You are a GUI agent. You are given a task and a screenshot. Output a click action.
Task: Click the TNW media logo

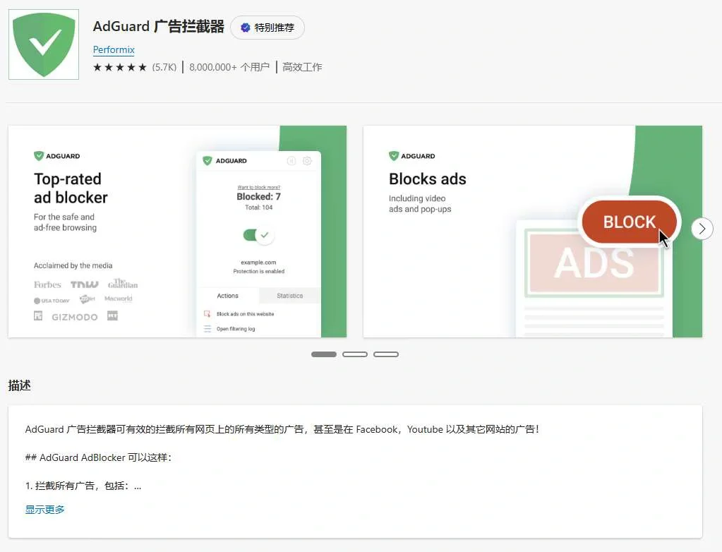tap(85, 285)
